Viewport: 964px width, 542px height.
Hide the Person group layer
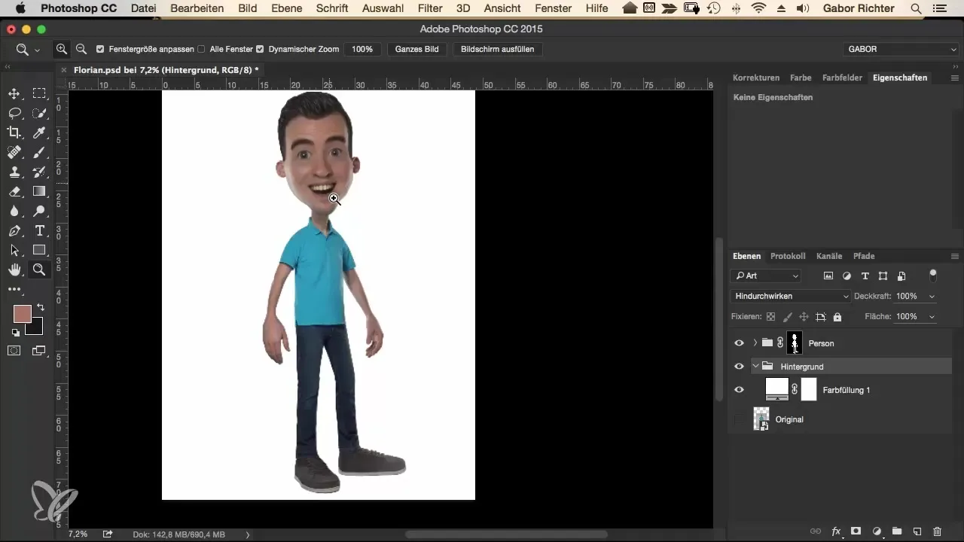click(739, 343)
